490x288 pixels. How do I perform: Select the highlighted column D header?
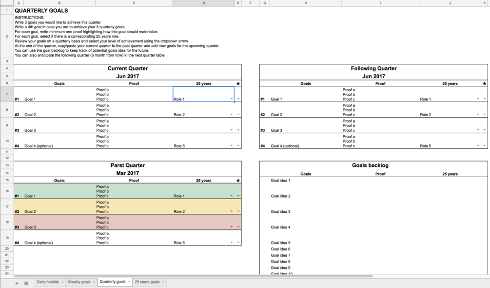203,3
